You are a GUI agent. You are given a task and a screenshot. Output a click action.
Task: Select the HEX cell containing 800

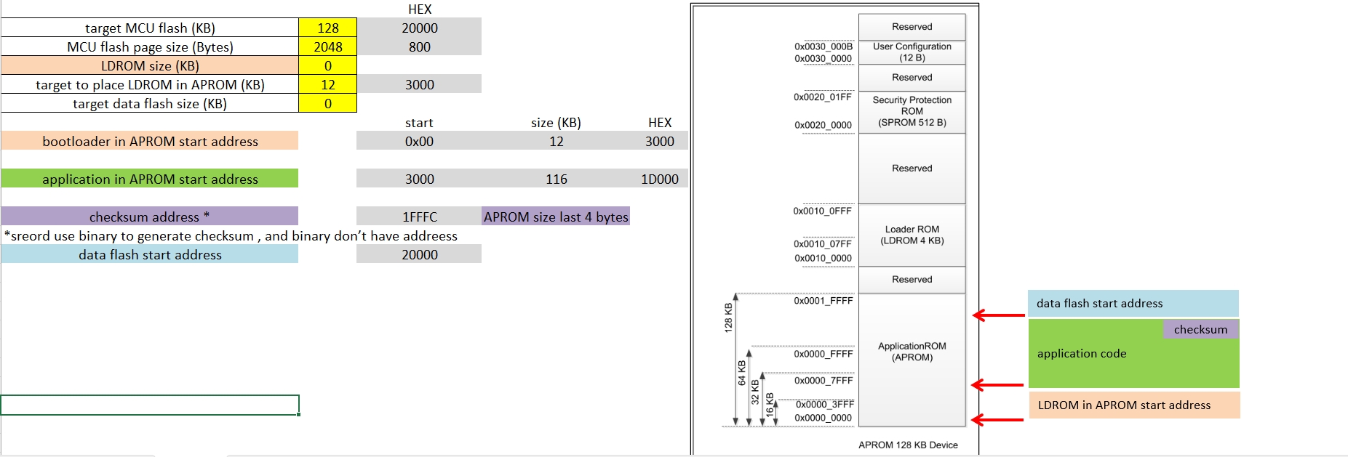coord(419,46)
